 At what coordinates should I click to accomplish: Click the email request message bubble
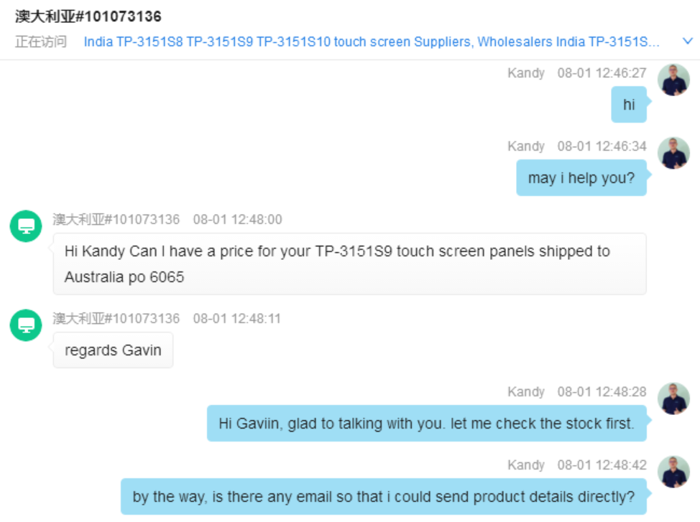pos(384,497)
